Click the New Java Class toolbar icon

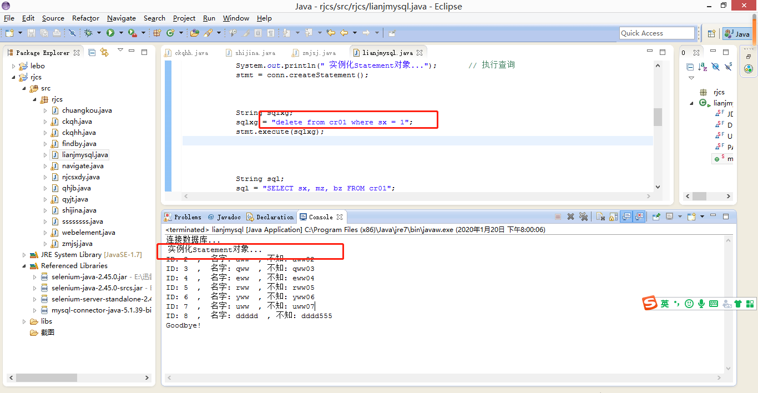click(x=171, y=33)
